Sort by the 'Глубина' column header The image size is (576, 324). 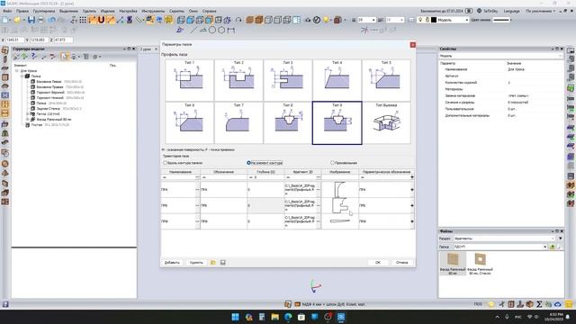(x=265, y=172)
